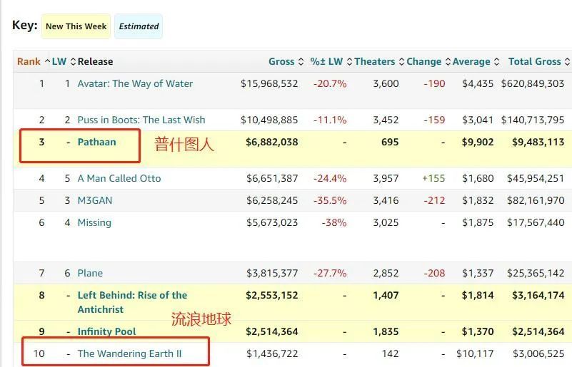Click M3GAN total gross $82,161,970

point(536,201)
